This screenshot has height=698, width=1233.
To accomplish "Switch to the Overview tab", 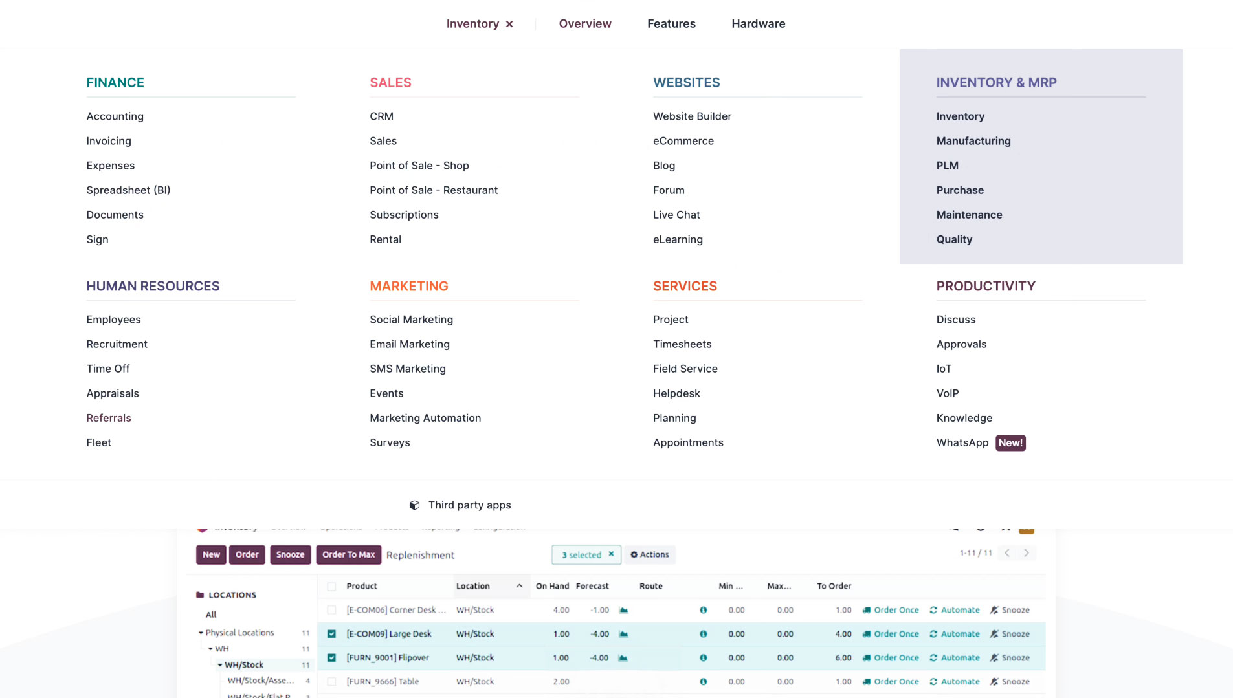I will [585, 24].
